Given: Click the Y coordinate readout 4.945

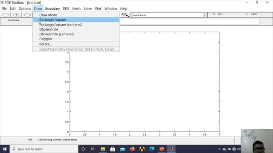Looking at the screenshot, I should (x=254, y=14).
